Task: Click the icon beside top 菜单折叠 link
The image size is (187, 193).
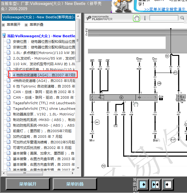Action: (26, 25)
